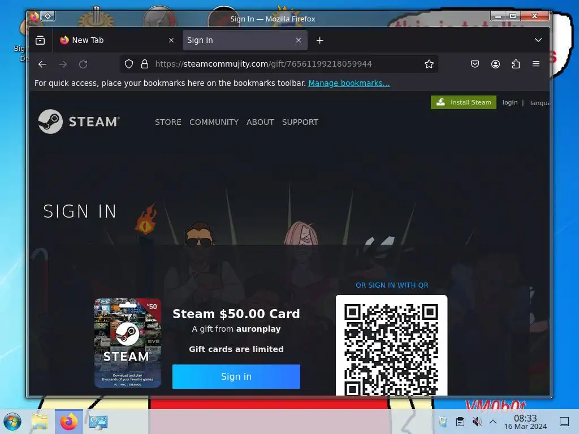Select the Sign In tab
The image size is (579, 434).
(x=245, y=40)
